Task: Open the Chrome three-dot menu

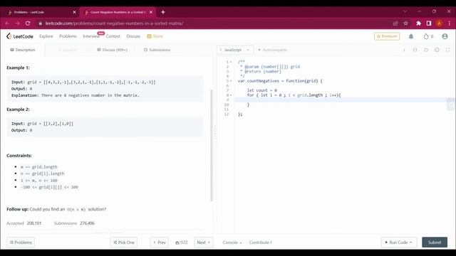Action: 450,23
